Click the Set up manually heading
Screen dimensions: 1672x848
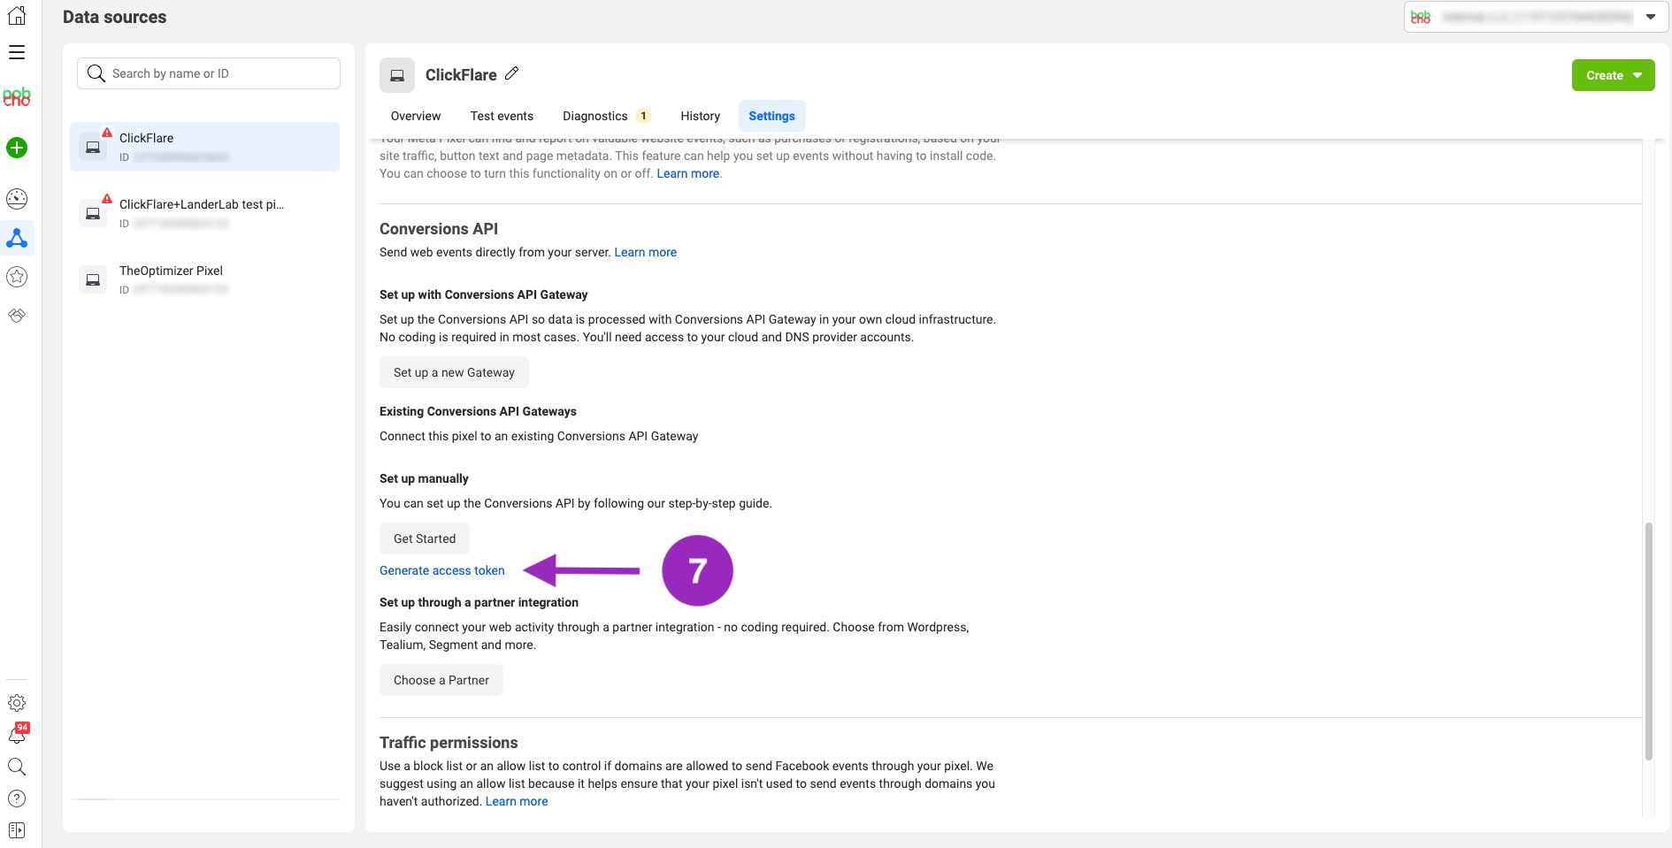tap(424, 478)
